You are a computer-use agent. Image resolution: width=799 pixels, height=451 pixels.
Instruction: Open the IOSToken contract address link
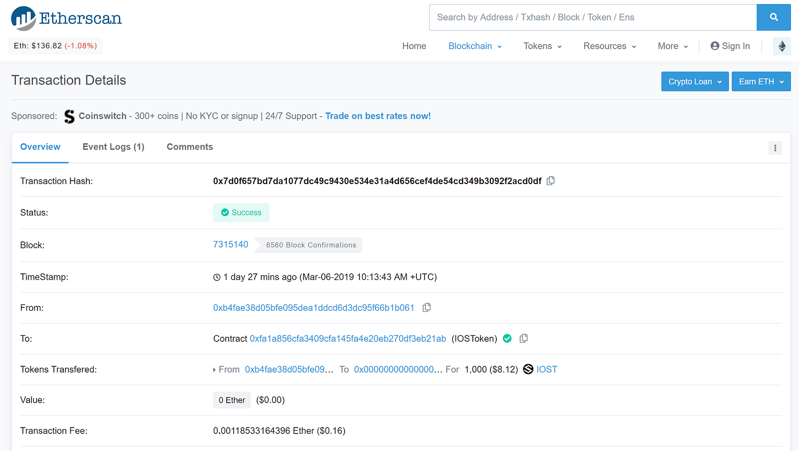[348, 339]
